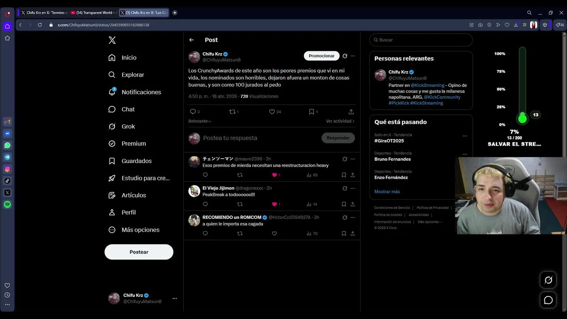
Task: Open Chat in the sidebar
Action: [121, 109]
